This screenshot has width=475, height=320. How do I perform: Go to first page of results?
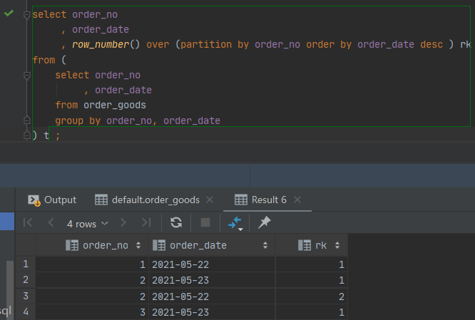pyautogui.click(x=28, y=223)
